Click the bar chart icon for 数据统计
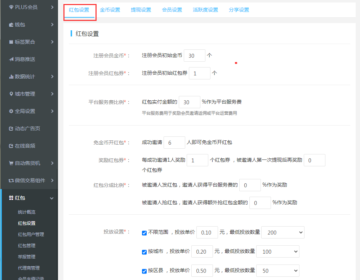Viewport: 360px width, 280px height. click(x=12, y=76)
